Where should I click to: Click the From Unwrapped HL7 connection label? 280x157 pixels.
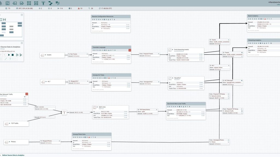pyautogui.click(x=150, y=83)
